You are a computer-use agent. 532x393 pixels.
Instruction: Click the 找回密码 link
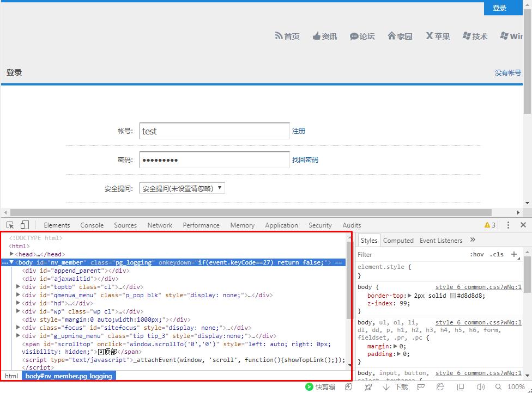pyautogui.click(x=305, y=160)
